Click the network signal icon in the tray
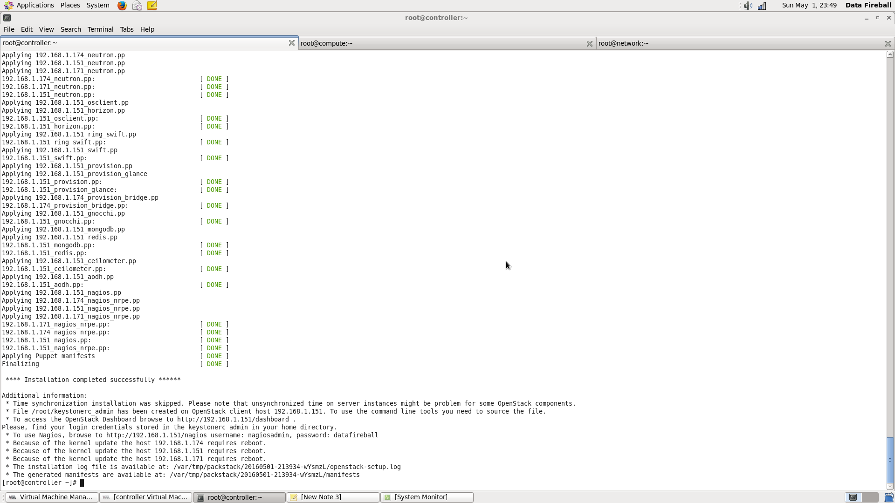This screenshot has width=895, height=503. (x=762, y=6)
